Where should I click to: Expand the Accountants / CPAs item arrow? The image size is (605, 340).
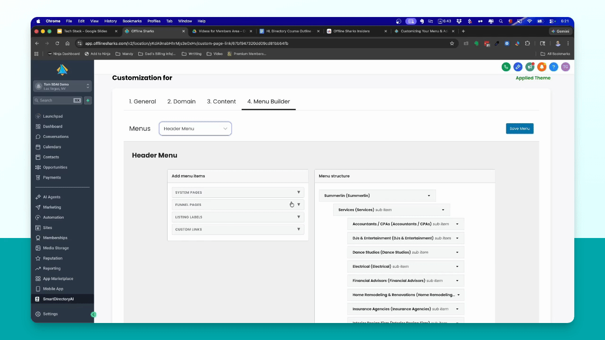tap(457, 224)
